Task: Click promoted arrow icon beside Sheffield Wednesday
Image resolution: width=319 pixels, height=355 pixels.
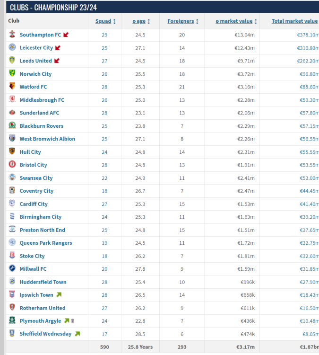Action: click(x=78, y=334)
